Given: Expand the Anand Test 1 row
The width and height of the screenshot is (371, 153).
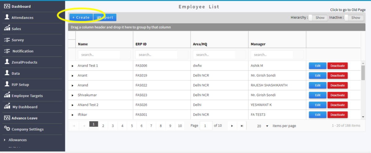Looking at the screenshot, I should click(73, 66).
